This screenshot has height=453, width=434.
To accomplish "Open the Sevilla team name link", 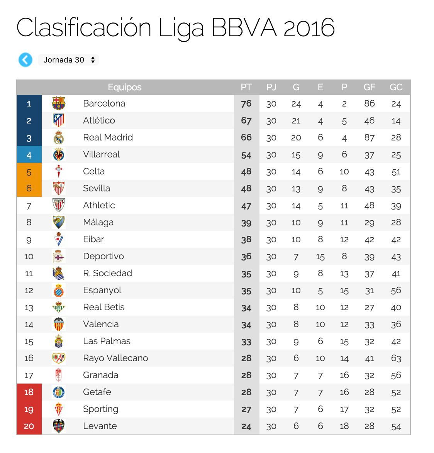I will point(97,188).
